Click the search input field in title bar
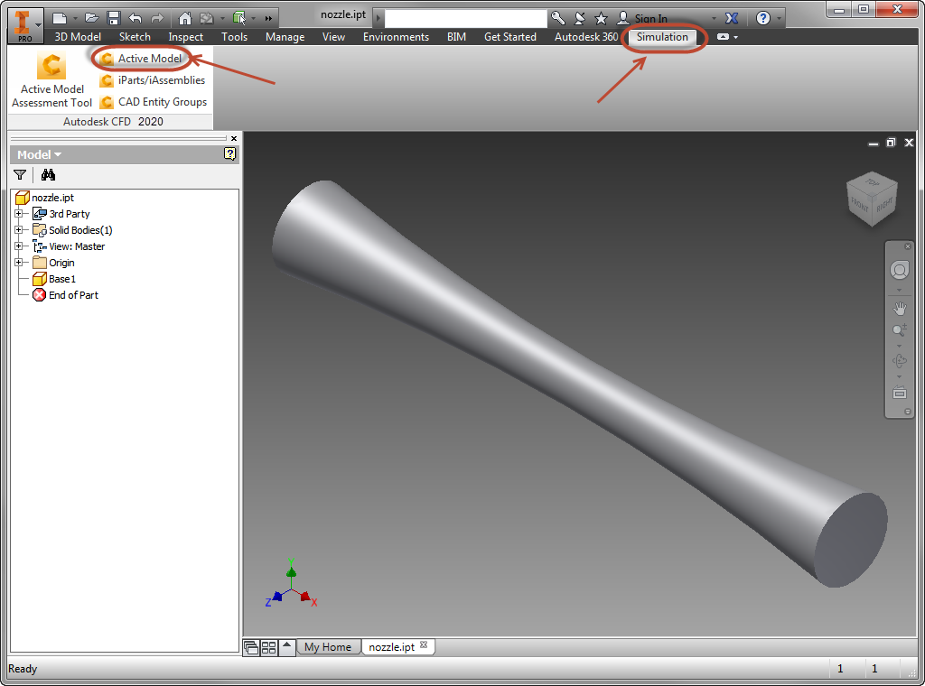925x686 pixels. (x=465, y=18)
